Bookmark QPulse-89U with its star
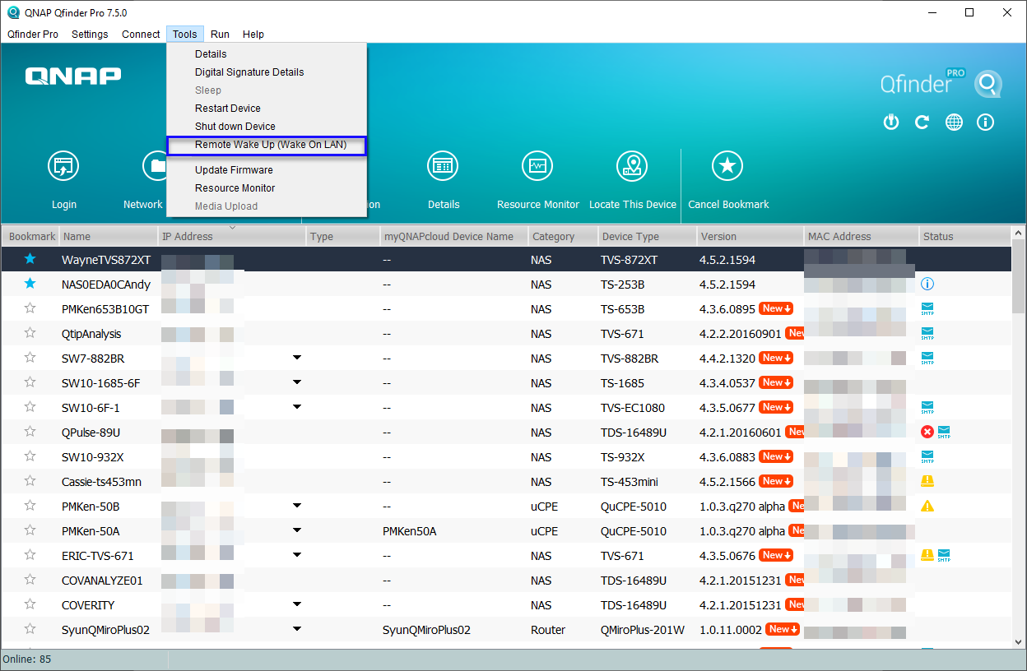The width and height of the screenshot is (1027, 671). pyautogui.click(x=30, y=432)
